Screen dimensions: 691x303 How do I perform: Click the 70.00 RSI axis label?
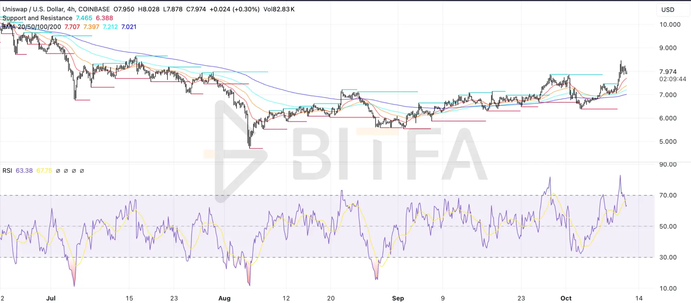tap(668, 195)
